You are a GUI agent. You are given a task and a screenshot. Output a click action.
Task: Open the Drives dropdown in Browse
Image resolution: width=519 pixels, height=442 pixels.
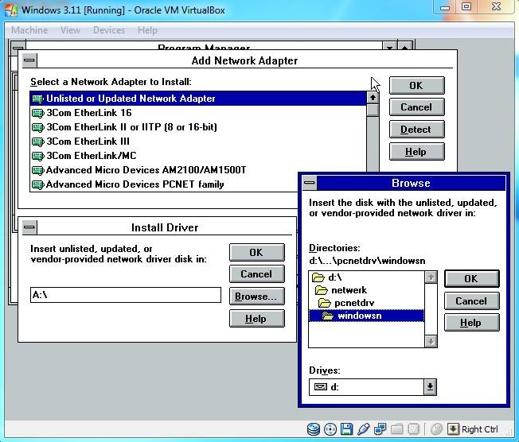pyautogui.click(x=430, y=387)
